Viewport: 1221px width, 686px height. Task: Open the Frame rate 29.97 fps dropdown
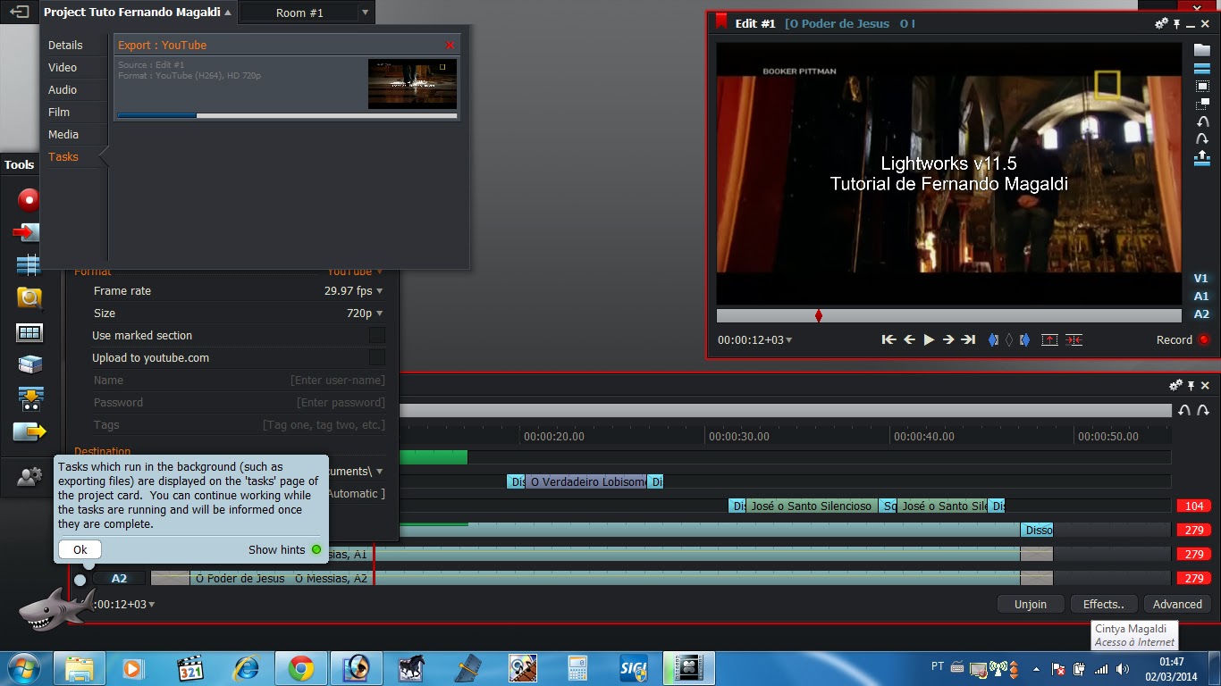353,290
